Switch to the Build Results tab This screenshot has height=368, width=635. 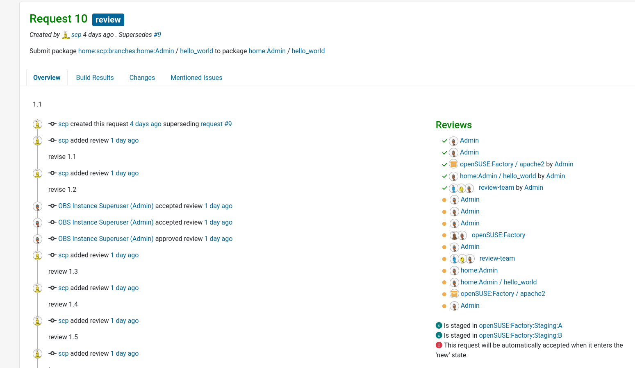[x=95, y=77]
